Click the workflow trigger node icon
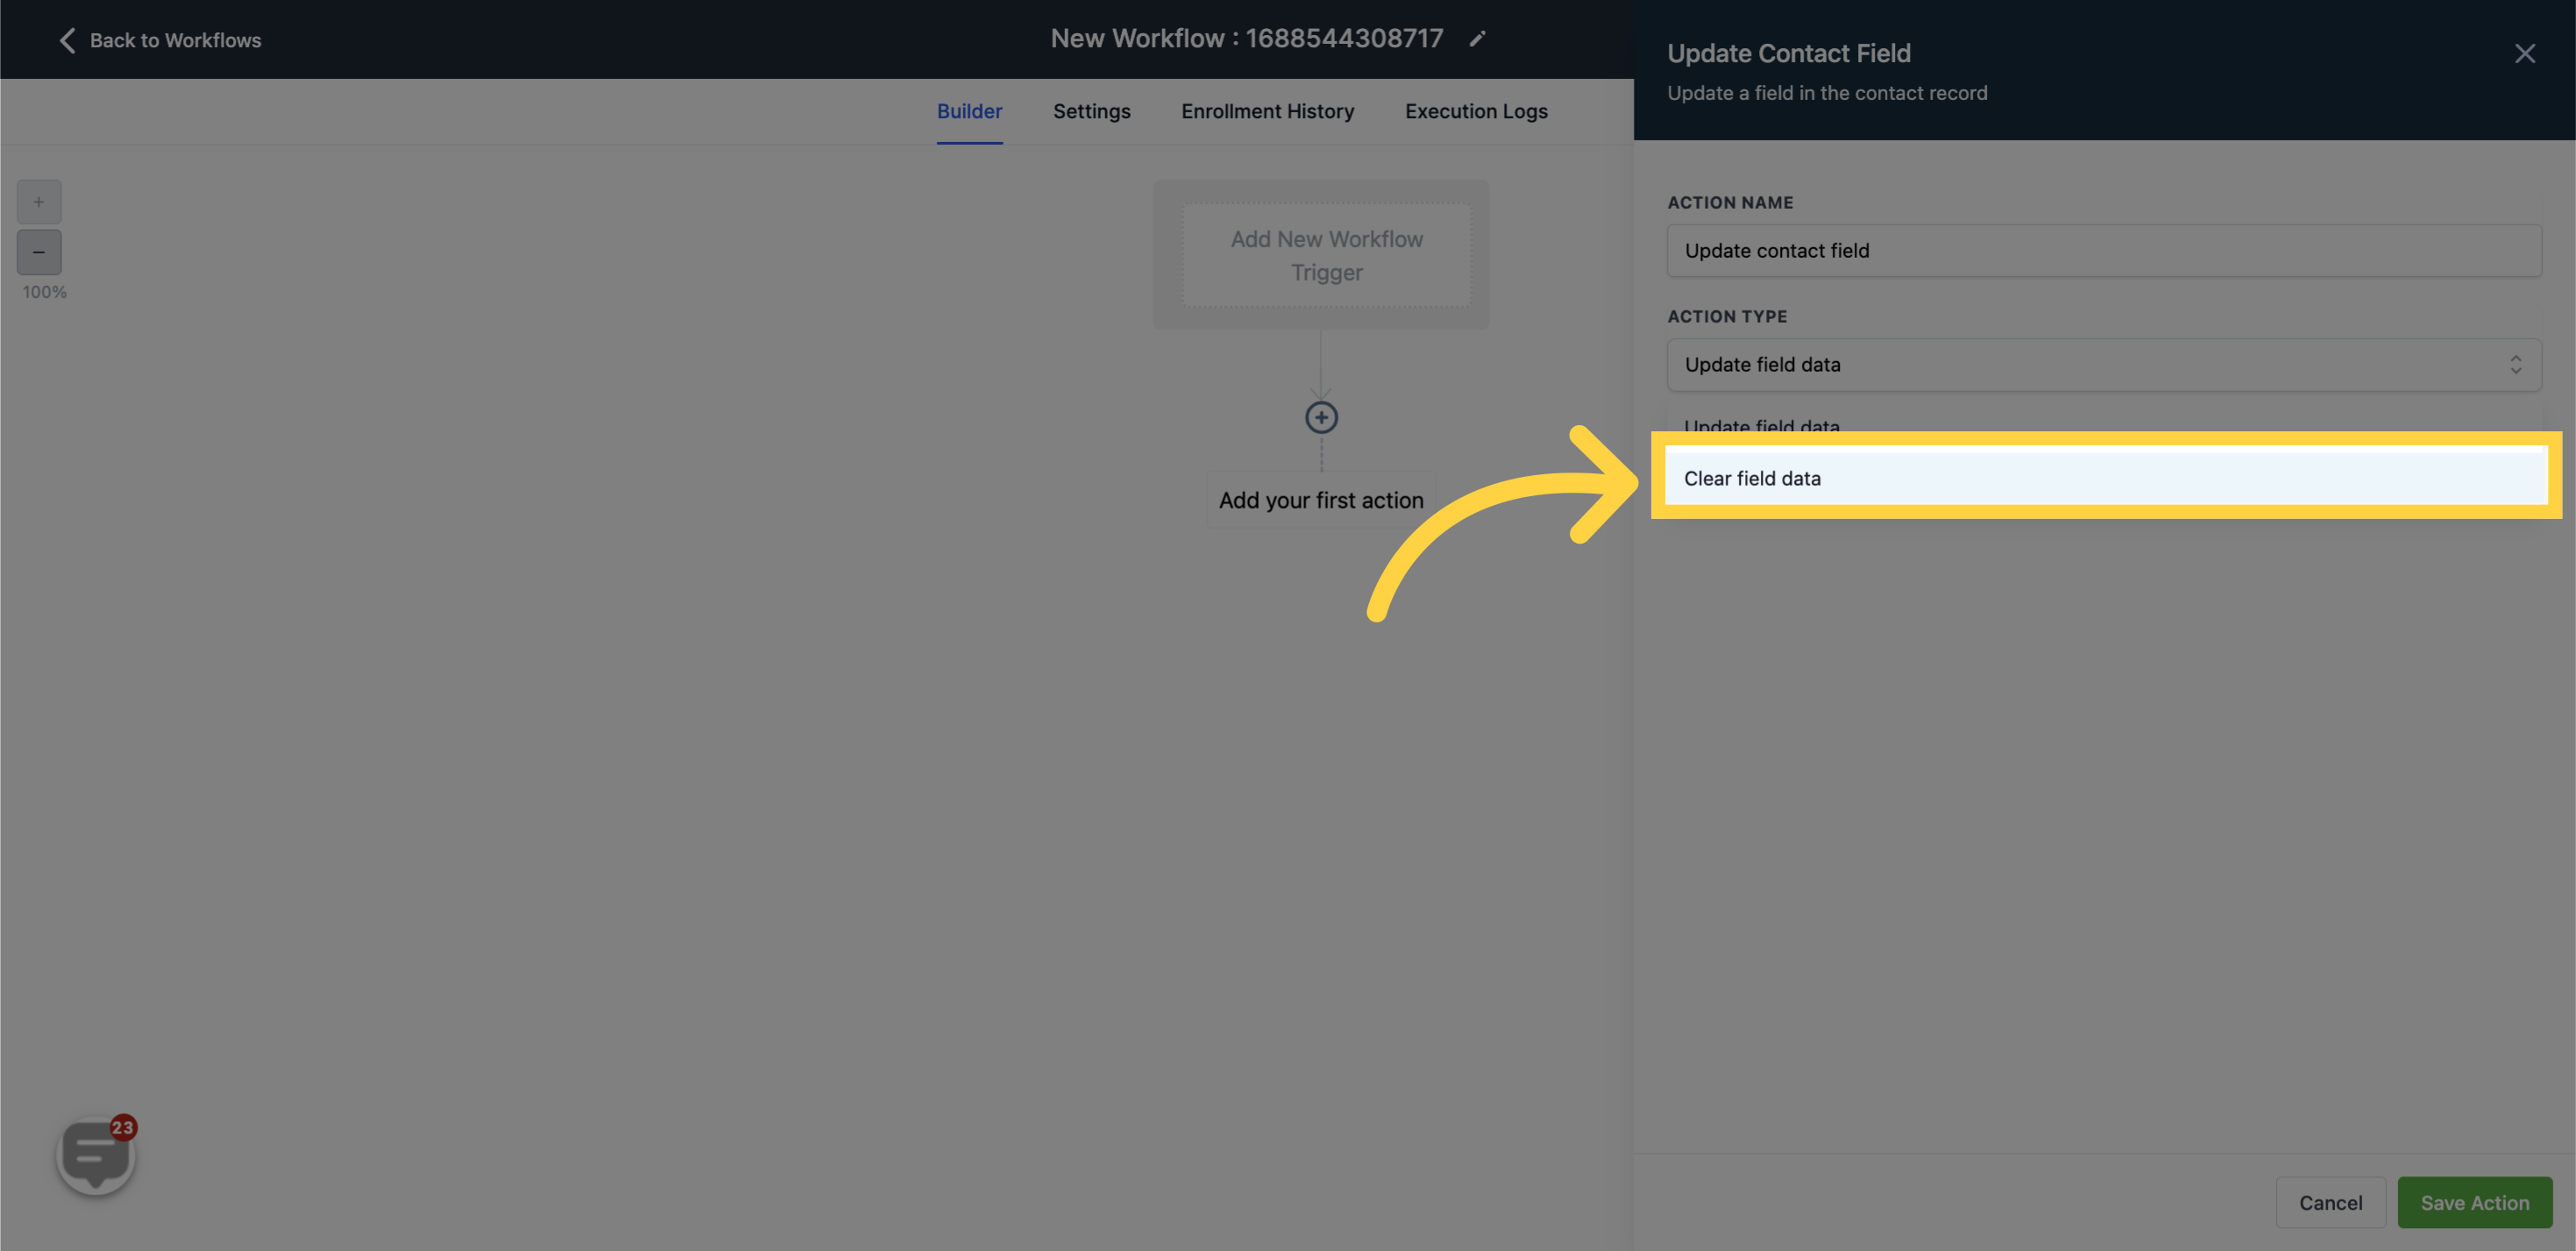 pyautogui.click(x=1326, y=253)
